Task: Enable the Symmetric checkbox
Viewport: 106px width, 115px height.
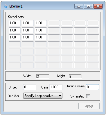Action: (x=88, y=96)
